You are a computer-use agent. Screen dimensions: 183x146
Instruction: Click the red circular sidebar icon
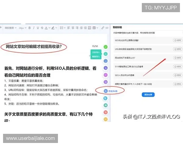106,112
